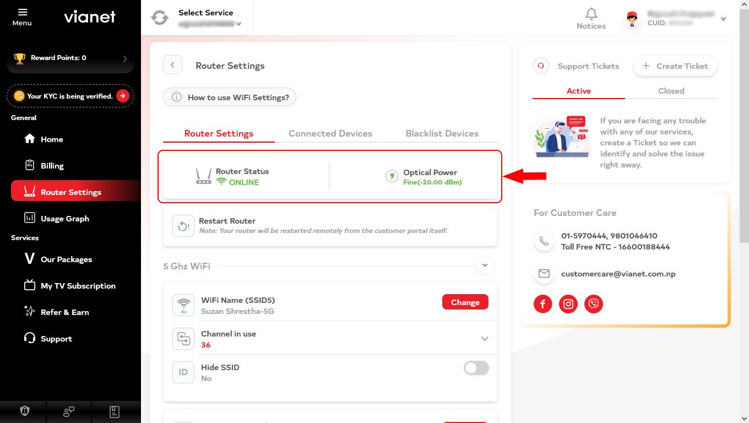Expand the Channel in use dropdown
This screenshot has width=749, height=423.
pyautogui.click(x=485, y=339)
